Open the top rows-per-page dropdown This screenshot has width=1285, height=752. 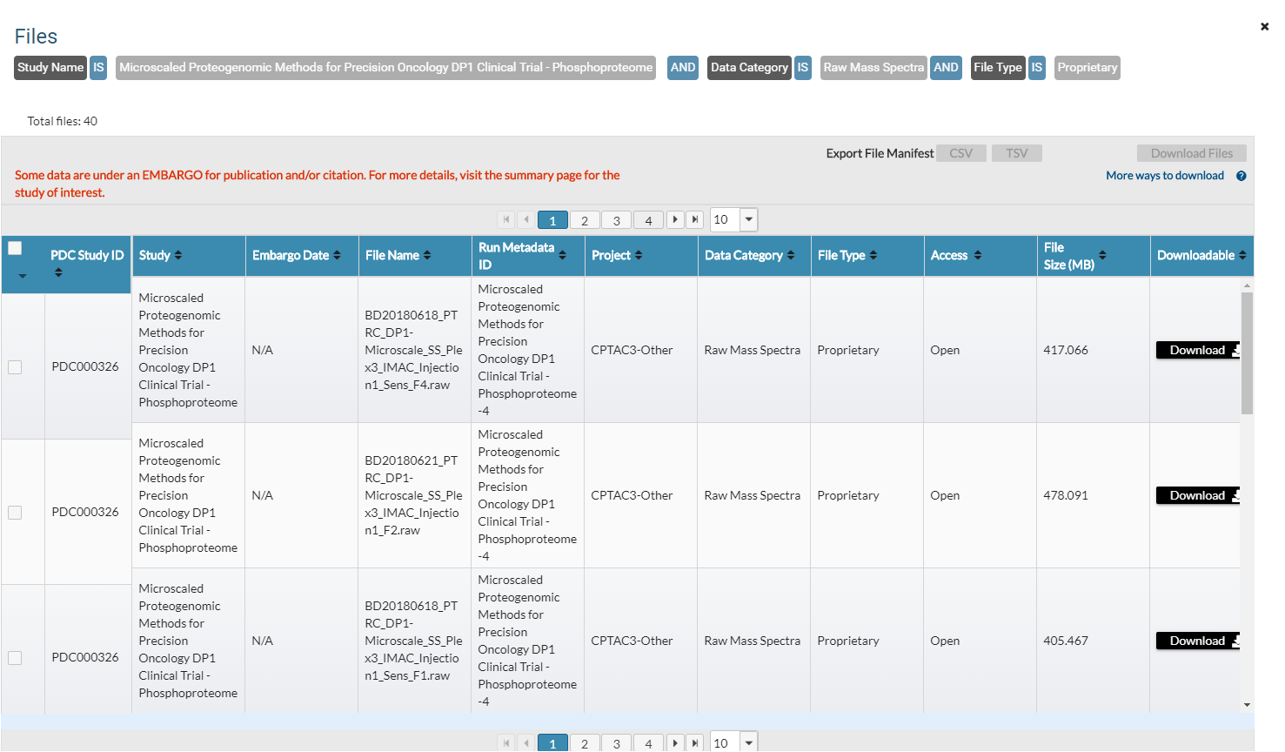click(748, 219)
